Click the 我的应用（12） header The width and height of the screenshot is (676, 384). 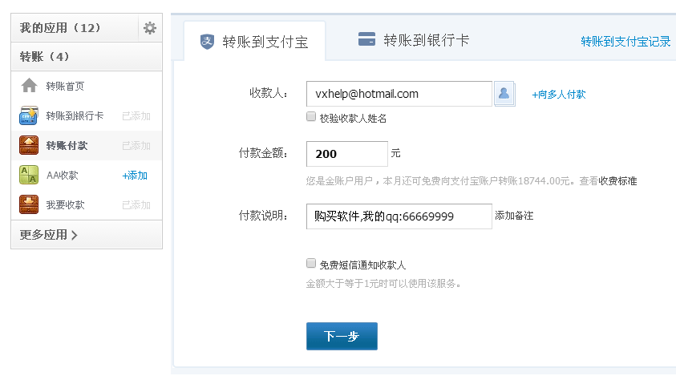tap(60, 28)
